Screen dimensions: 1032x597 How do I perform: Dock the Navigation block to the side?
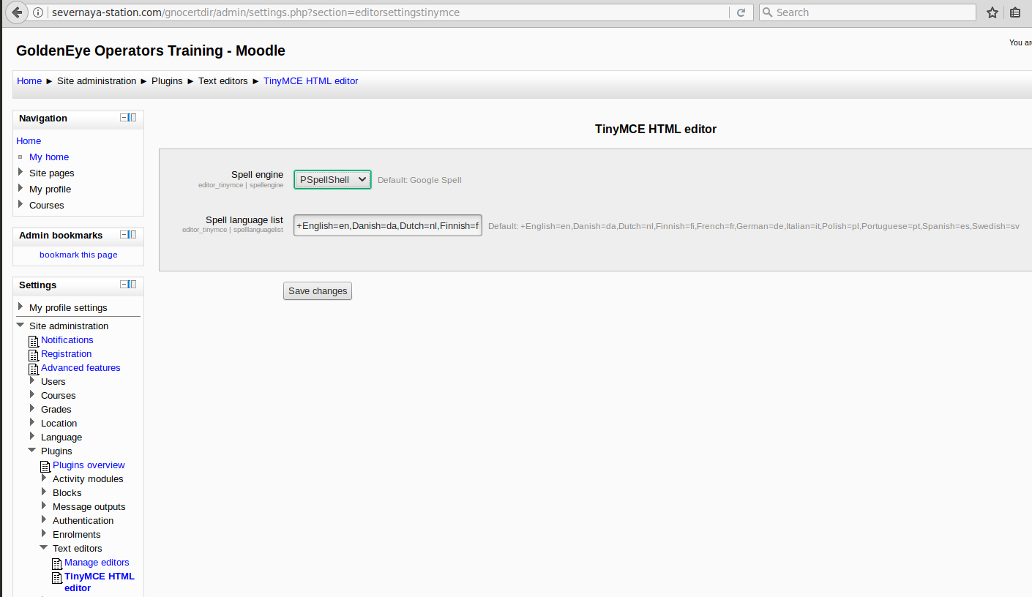tap(132, 118)
